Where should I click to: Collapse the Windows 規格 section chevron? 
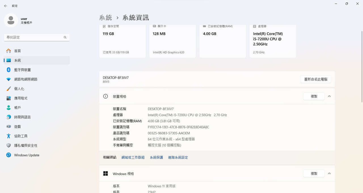329,173
